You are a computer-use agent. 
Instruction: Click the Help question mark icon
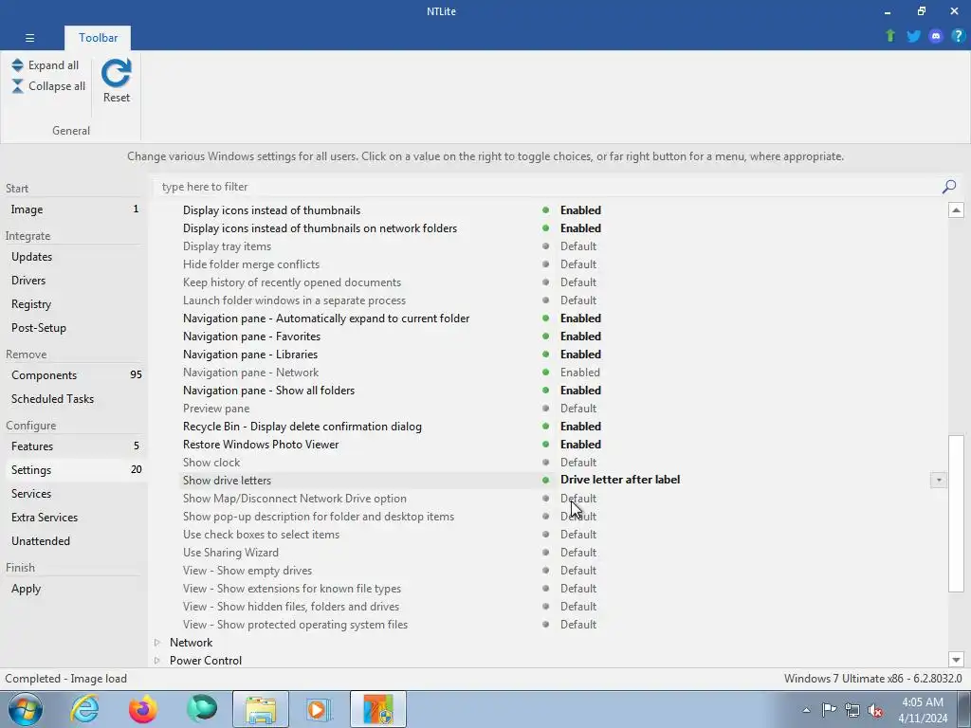click(x=958, y=36)
